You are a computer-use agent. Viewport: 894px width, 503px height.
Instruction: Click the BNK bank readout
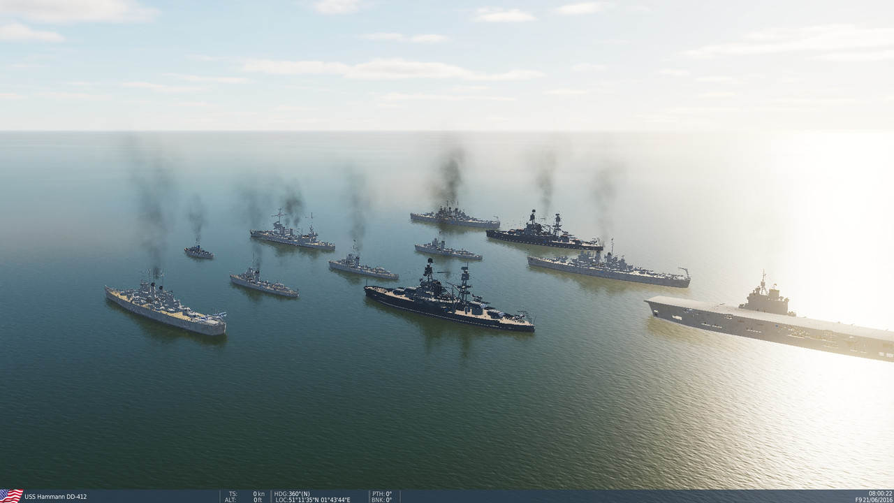point(382,500)
